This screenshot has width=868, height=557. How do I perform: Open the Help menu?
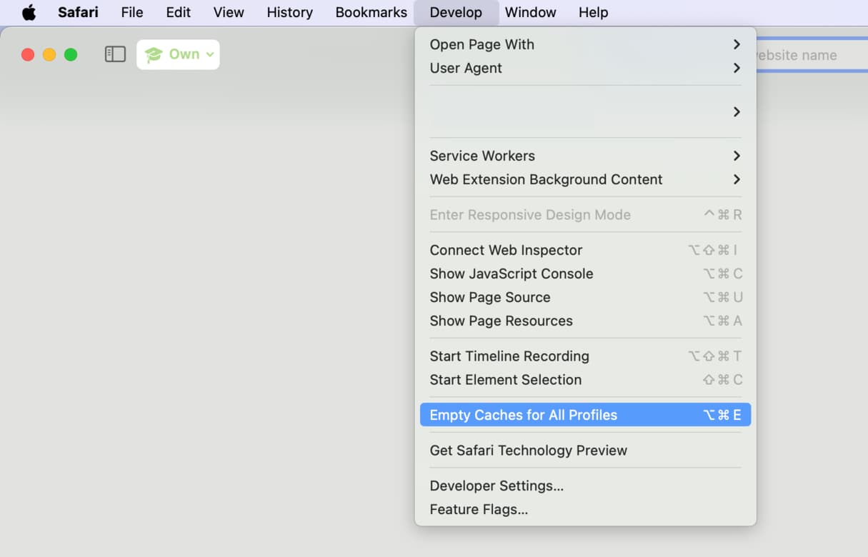[x=593, y=12]
